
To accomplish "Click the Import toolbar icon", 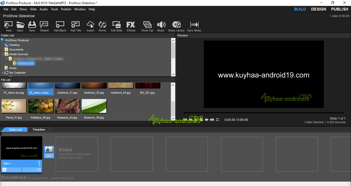I will (90, 26).
